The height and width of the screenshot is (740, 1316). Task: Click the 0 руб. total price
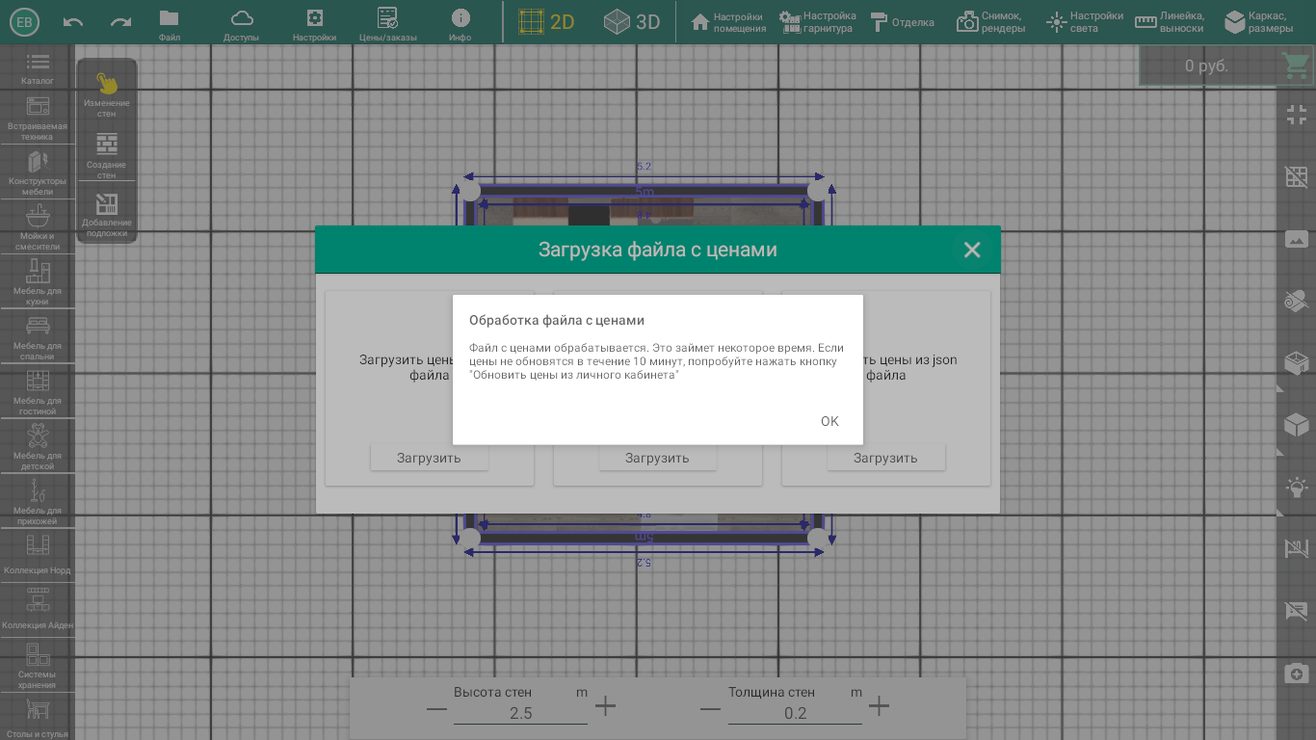point(1206,66)
